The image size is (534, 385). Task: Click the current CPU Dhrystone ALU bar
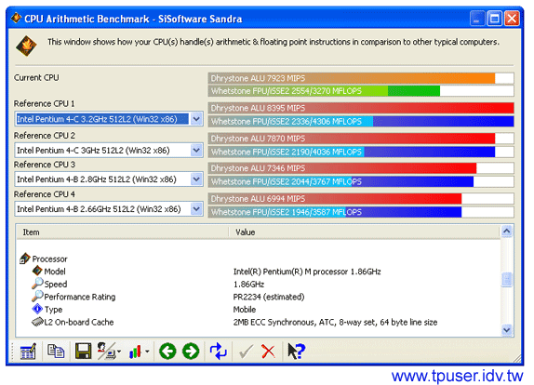[361, 78]
